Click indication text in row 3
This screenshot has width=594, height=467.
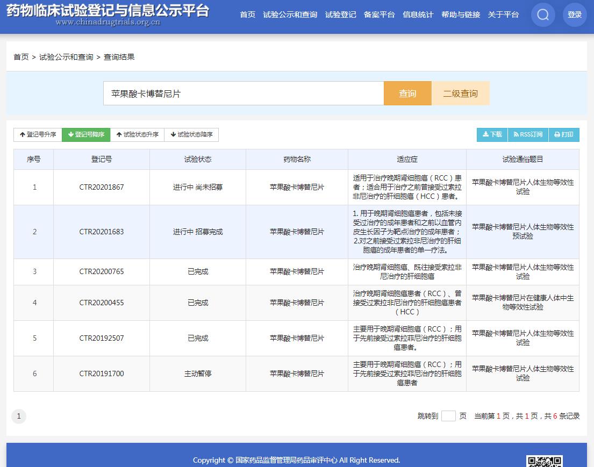pyautogui.click(x=407, y=271)
